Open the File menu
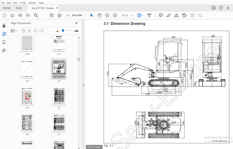Screen dimensions: 233x149 coord(3,3)
